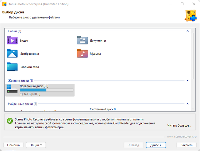The height and width of the screenshot is (151, 200).
Task: Select the Рабочий стол folder icon
Action: 12,67
